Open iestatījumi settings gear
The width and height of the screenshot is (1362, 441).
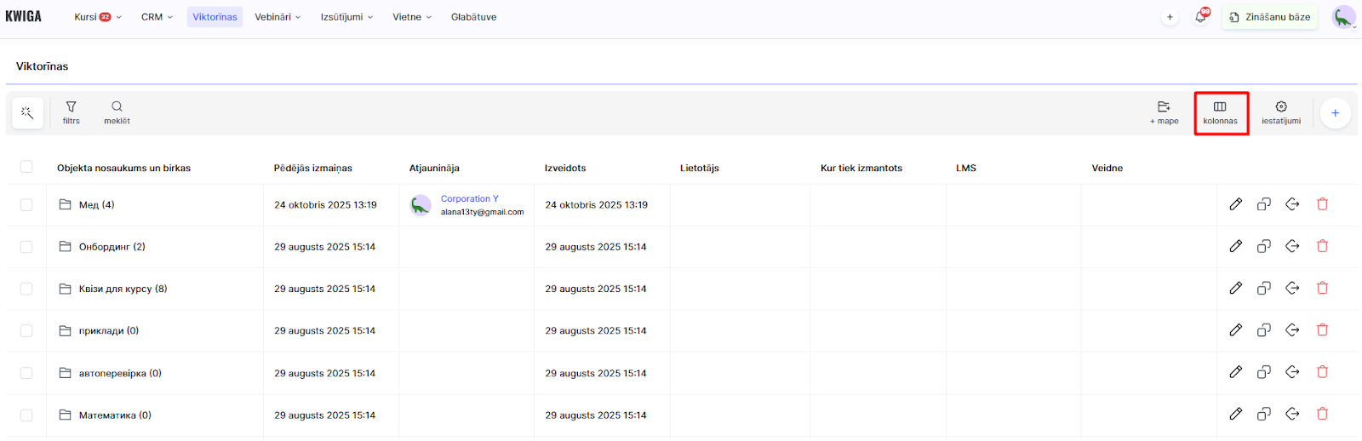pyautogui.click(x=1280, y=112)
